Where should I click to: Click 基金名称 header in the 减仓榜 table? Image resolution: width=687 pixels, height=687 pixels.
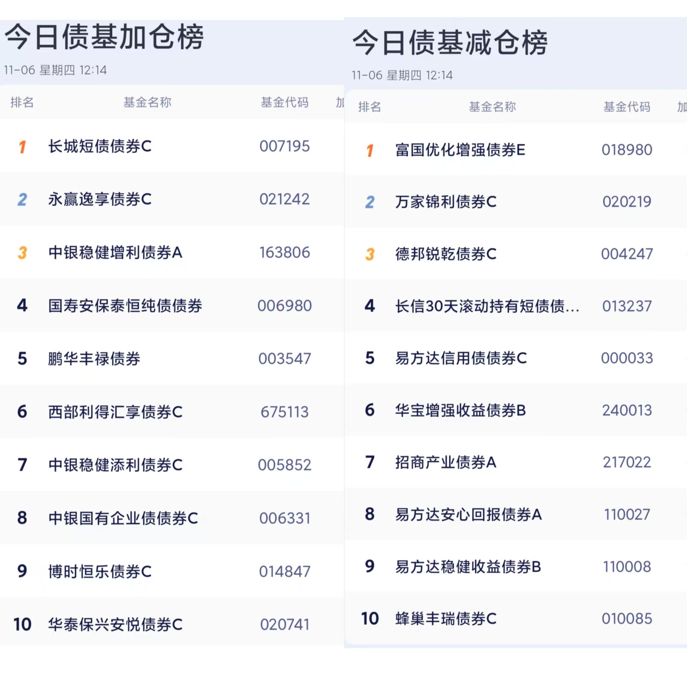pos(493,107)
